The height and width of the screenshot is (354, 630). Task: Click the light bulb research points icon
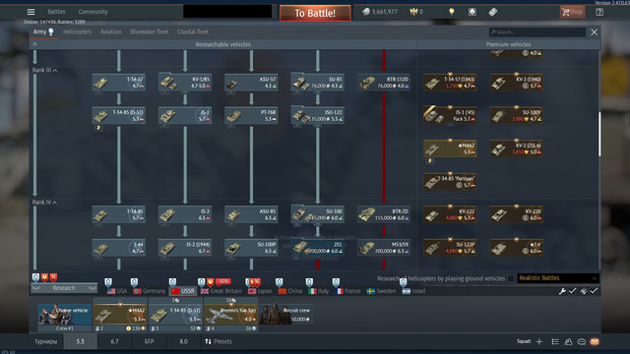[x=452, y=12]
